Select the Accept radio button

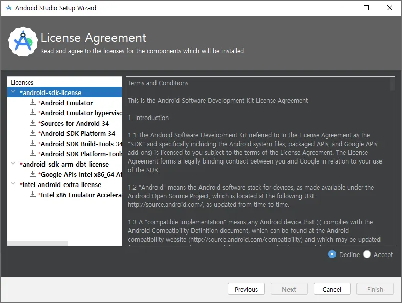(x=367, y=254)
